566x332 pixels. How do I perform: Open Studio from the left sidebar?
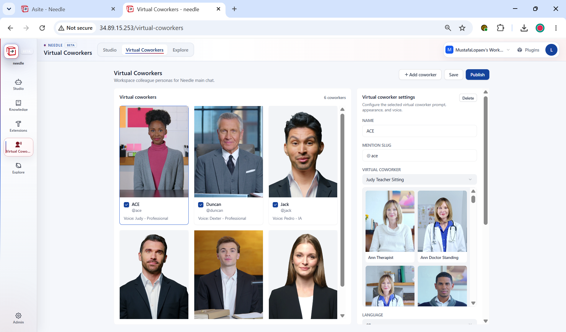(x=18, y=85)
